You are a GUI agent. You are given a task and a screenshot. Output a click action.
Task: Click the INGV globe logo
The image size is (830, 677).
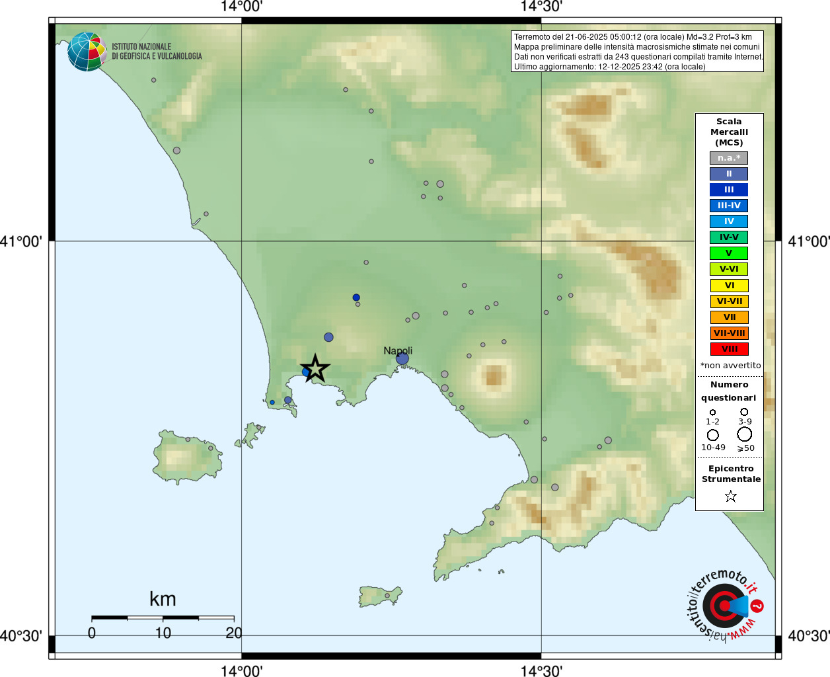[x=87, y=52]
